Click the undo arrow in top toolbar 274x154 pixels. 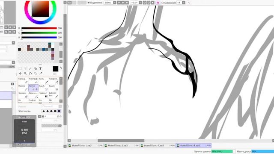[x=69, y=3]
